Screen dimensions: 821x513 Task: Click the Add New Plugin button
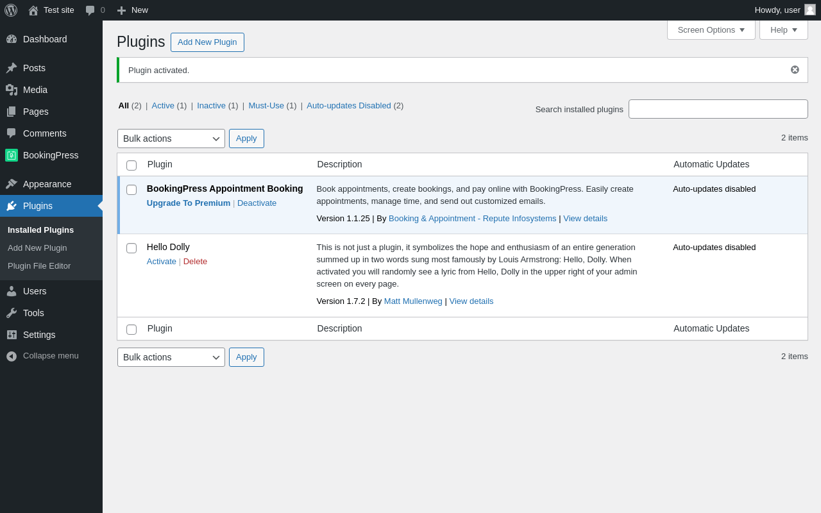207,42
